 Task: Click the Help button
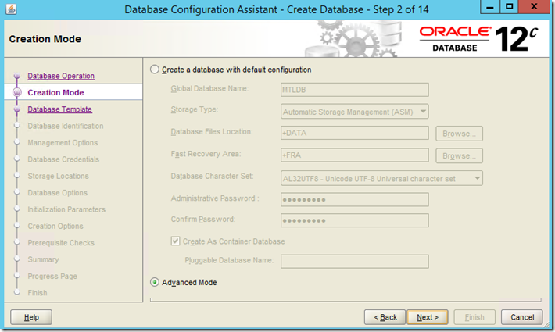tap(31, 317)
